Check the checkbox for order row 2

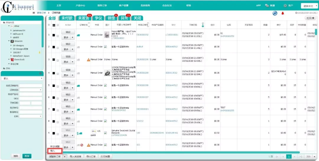coord(58,48)
